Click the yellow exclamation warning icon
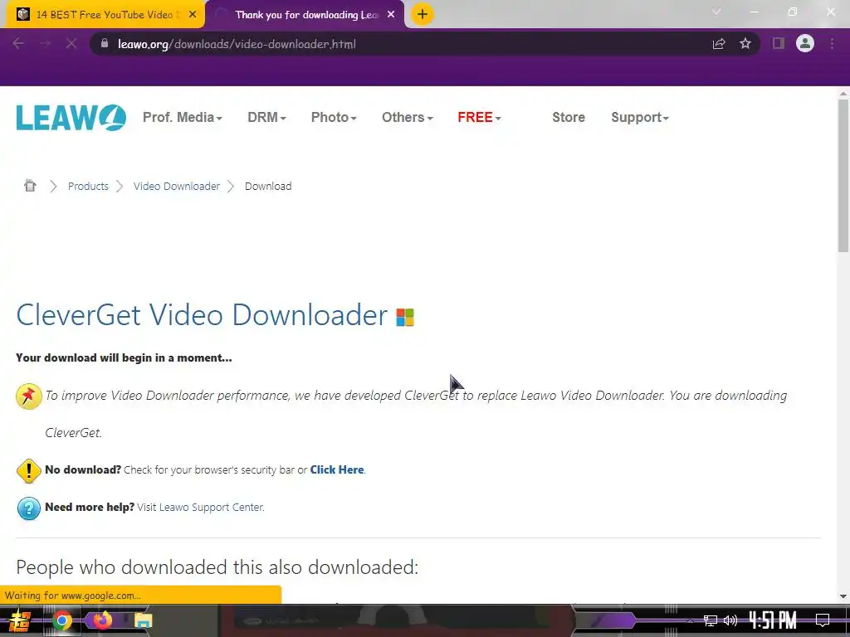850x637 pixels. (x=29, y=471)
